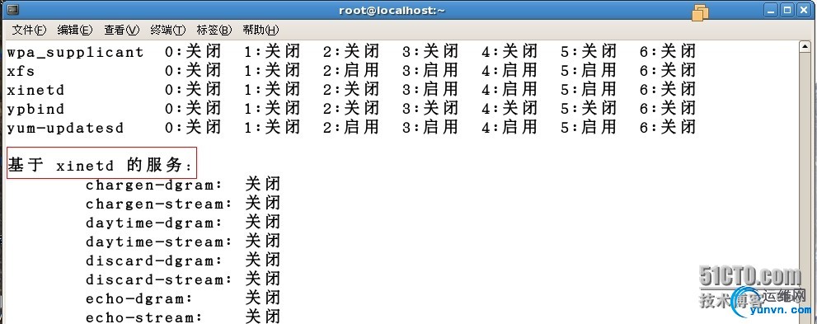This screenshot has width=817, height=324.
Task: Open the 文件(F) menu
Action: [x=29, y=31]
